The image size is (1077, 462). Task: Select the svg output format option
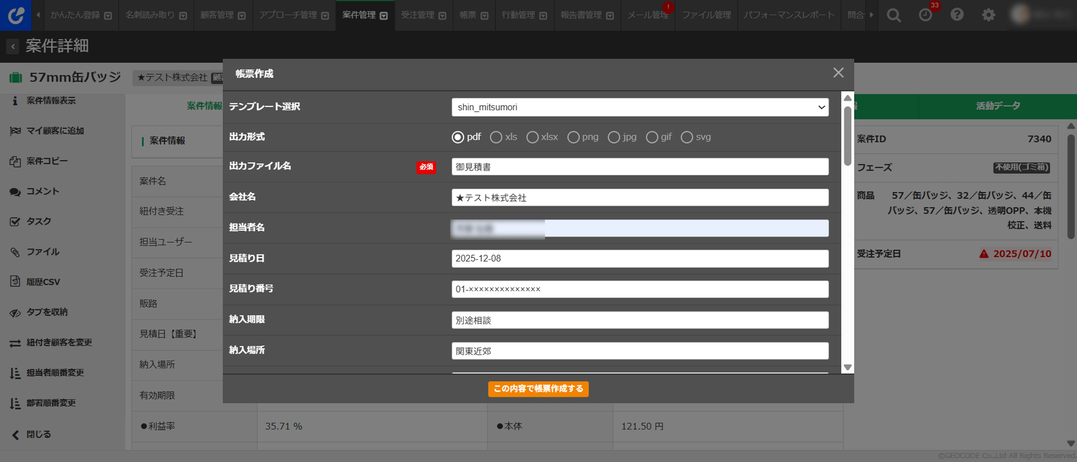(687, 138)
